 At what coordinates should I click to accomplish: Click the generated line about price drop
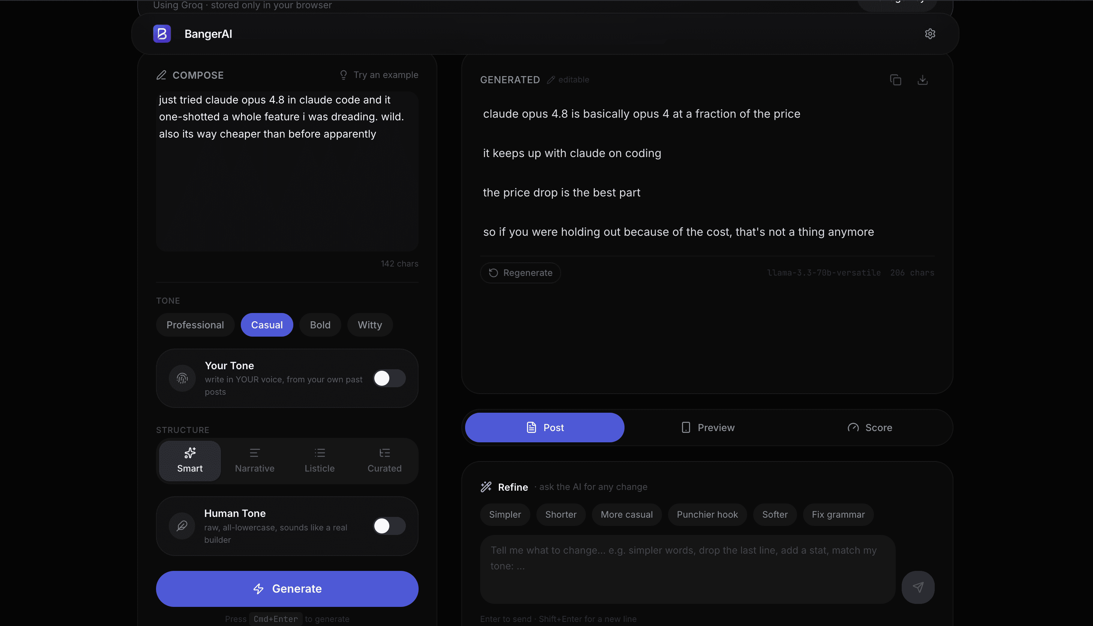pos(562,193)
